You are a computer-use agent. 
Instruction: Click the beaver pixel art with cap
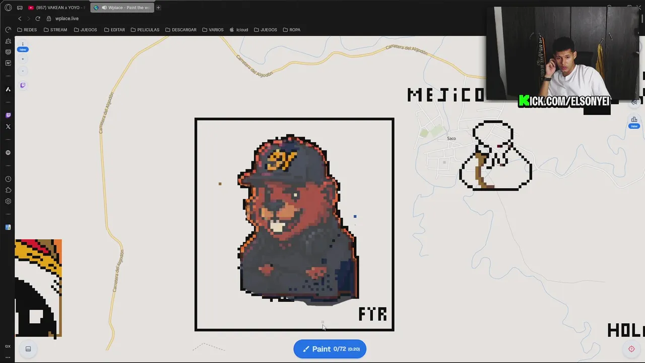pos(298,219)
